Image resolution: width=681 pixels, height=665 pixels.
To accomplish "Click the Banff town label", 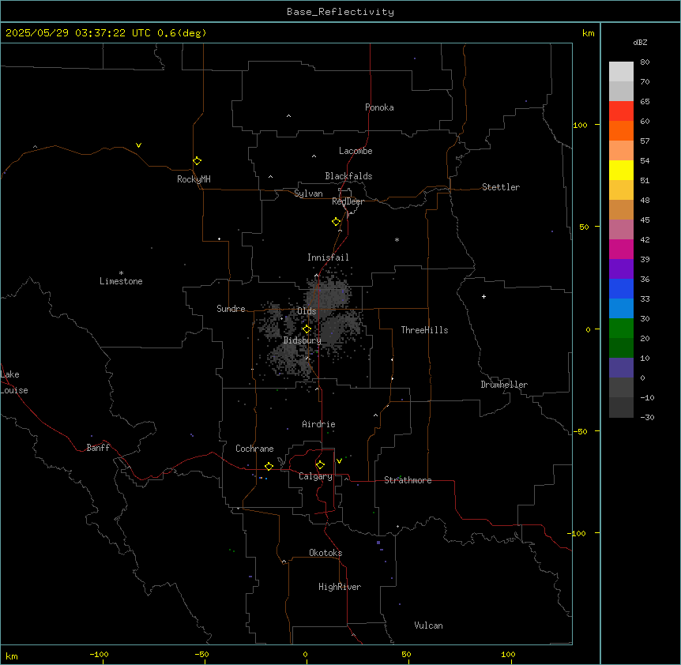I will point(98,448).
